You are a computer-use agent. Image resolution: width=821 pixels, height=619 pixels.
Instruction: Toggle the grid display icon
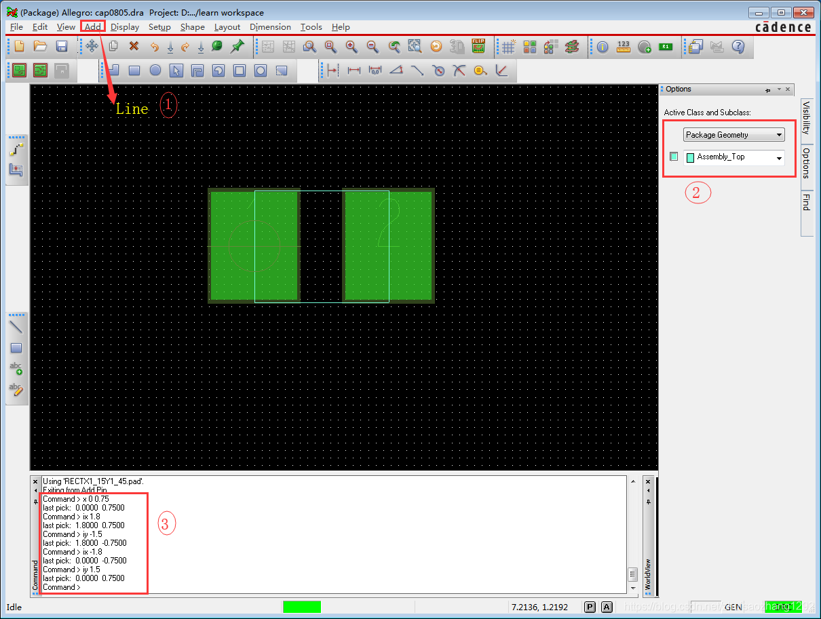click(x=508, y=46)
